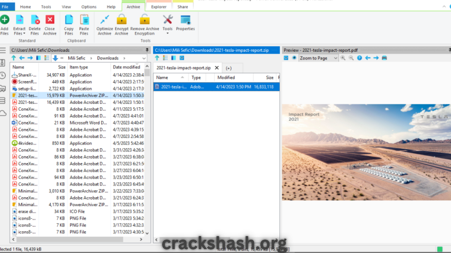The height and width of the screenshot is (253, 451).
Task: Switch to the Share ribbon tab
Action: click(x=183, y=7)
